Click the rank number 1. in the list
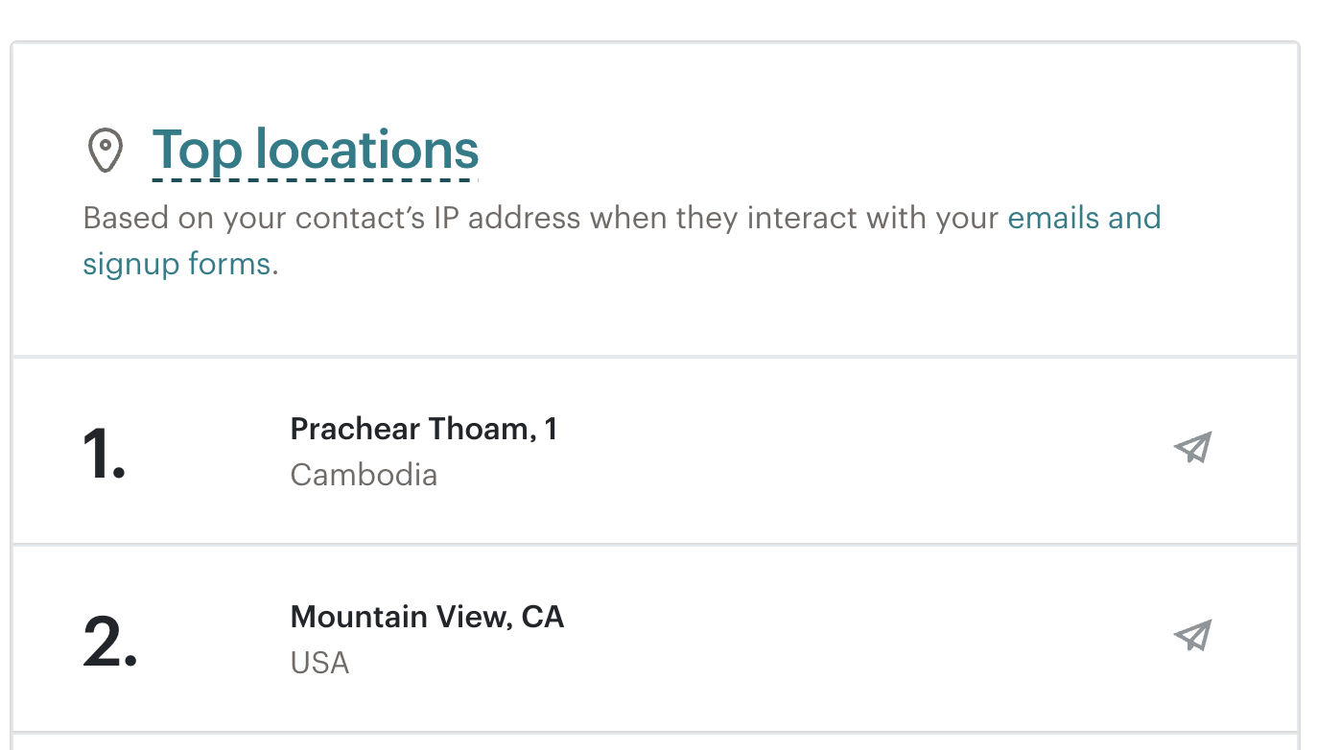This screenshot has width=1341, height=750. pos(105,453)
